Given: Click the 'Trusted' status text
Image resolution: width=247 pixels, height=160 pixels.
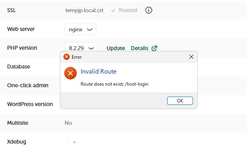Looking at the screenshot, I should 128,11.
